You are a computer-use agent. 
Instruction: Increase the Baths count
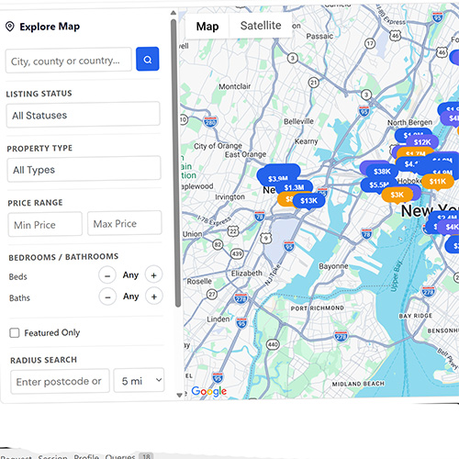[154, 297]
